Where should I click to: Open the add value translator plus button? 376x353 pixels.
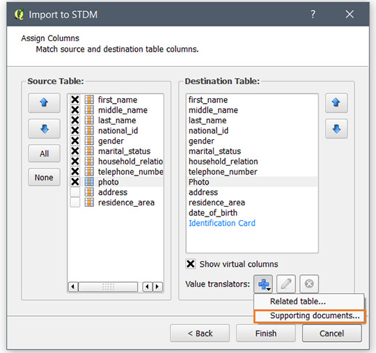[x=263, y=284]
